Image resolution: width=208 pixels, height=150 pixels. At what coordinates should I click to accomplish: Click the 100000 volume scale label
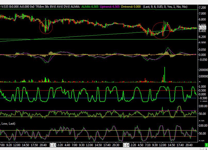pyautogui.click(x=202, y=76)
